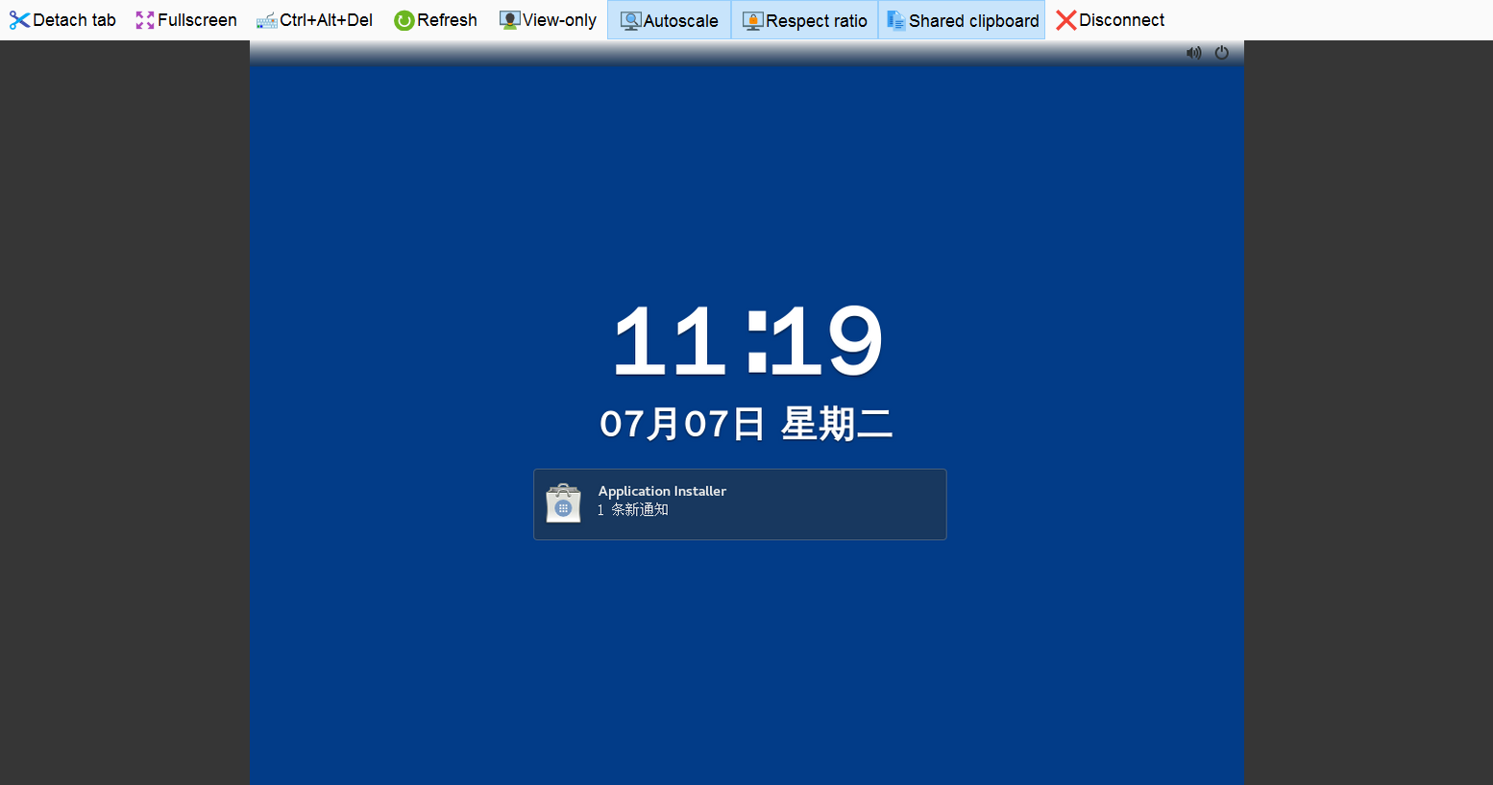Click the clipboard icon beside Shared clipboard
This screenshot has height=785, width=1493.
[895, 19]
